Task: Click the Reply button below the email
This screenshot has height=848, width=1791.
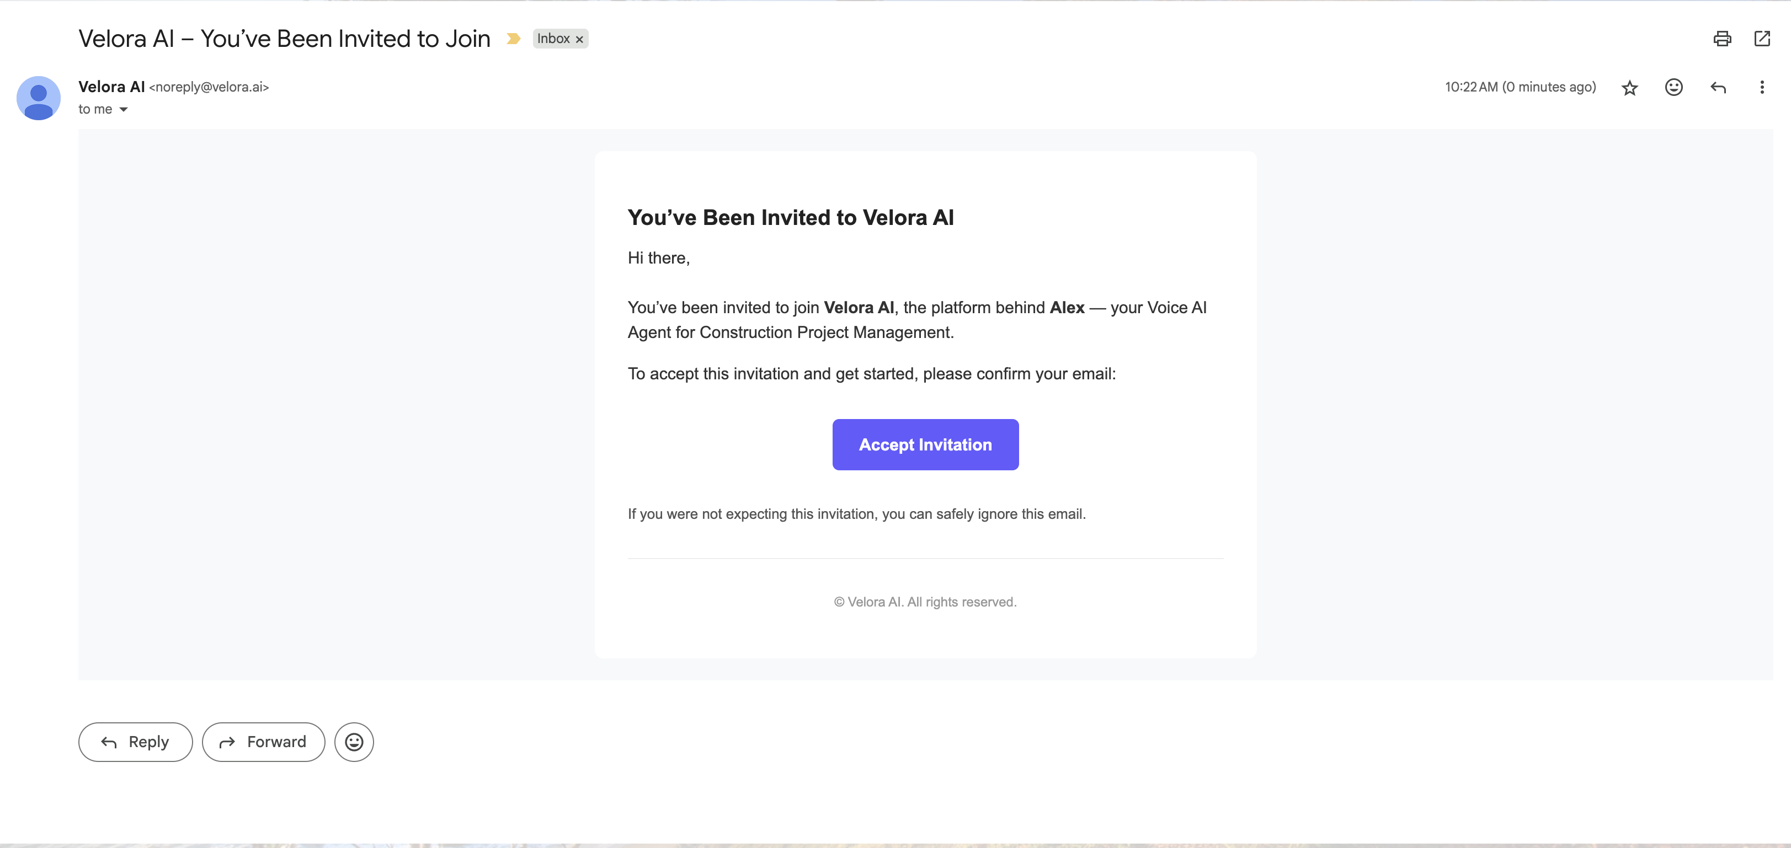Action: [x=136, y=742]
